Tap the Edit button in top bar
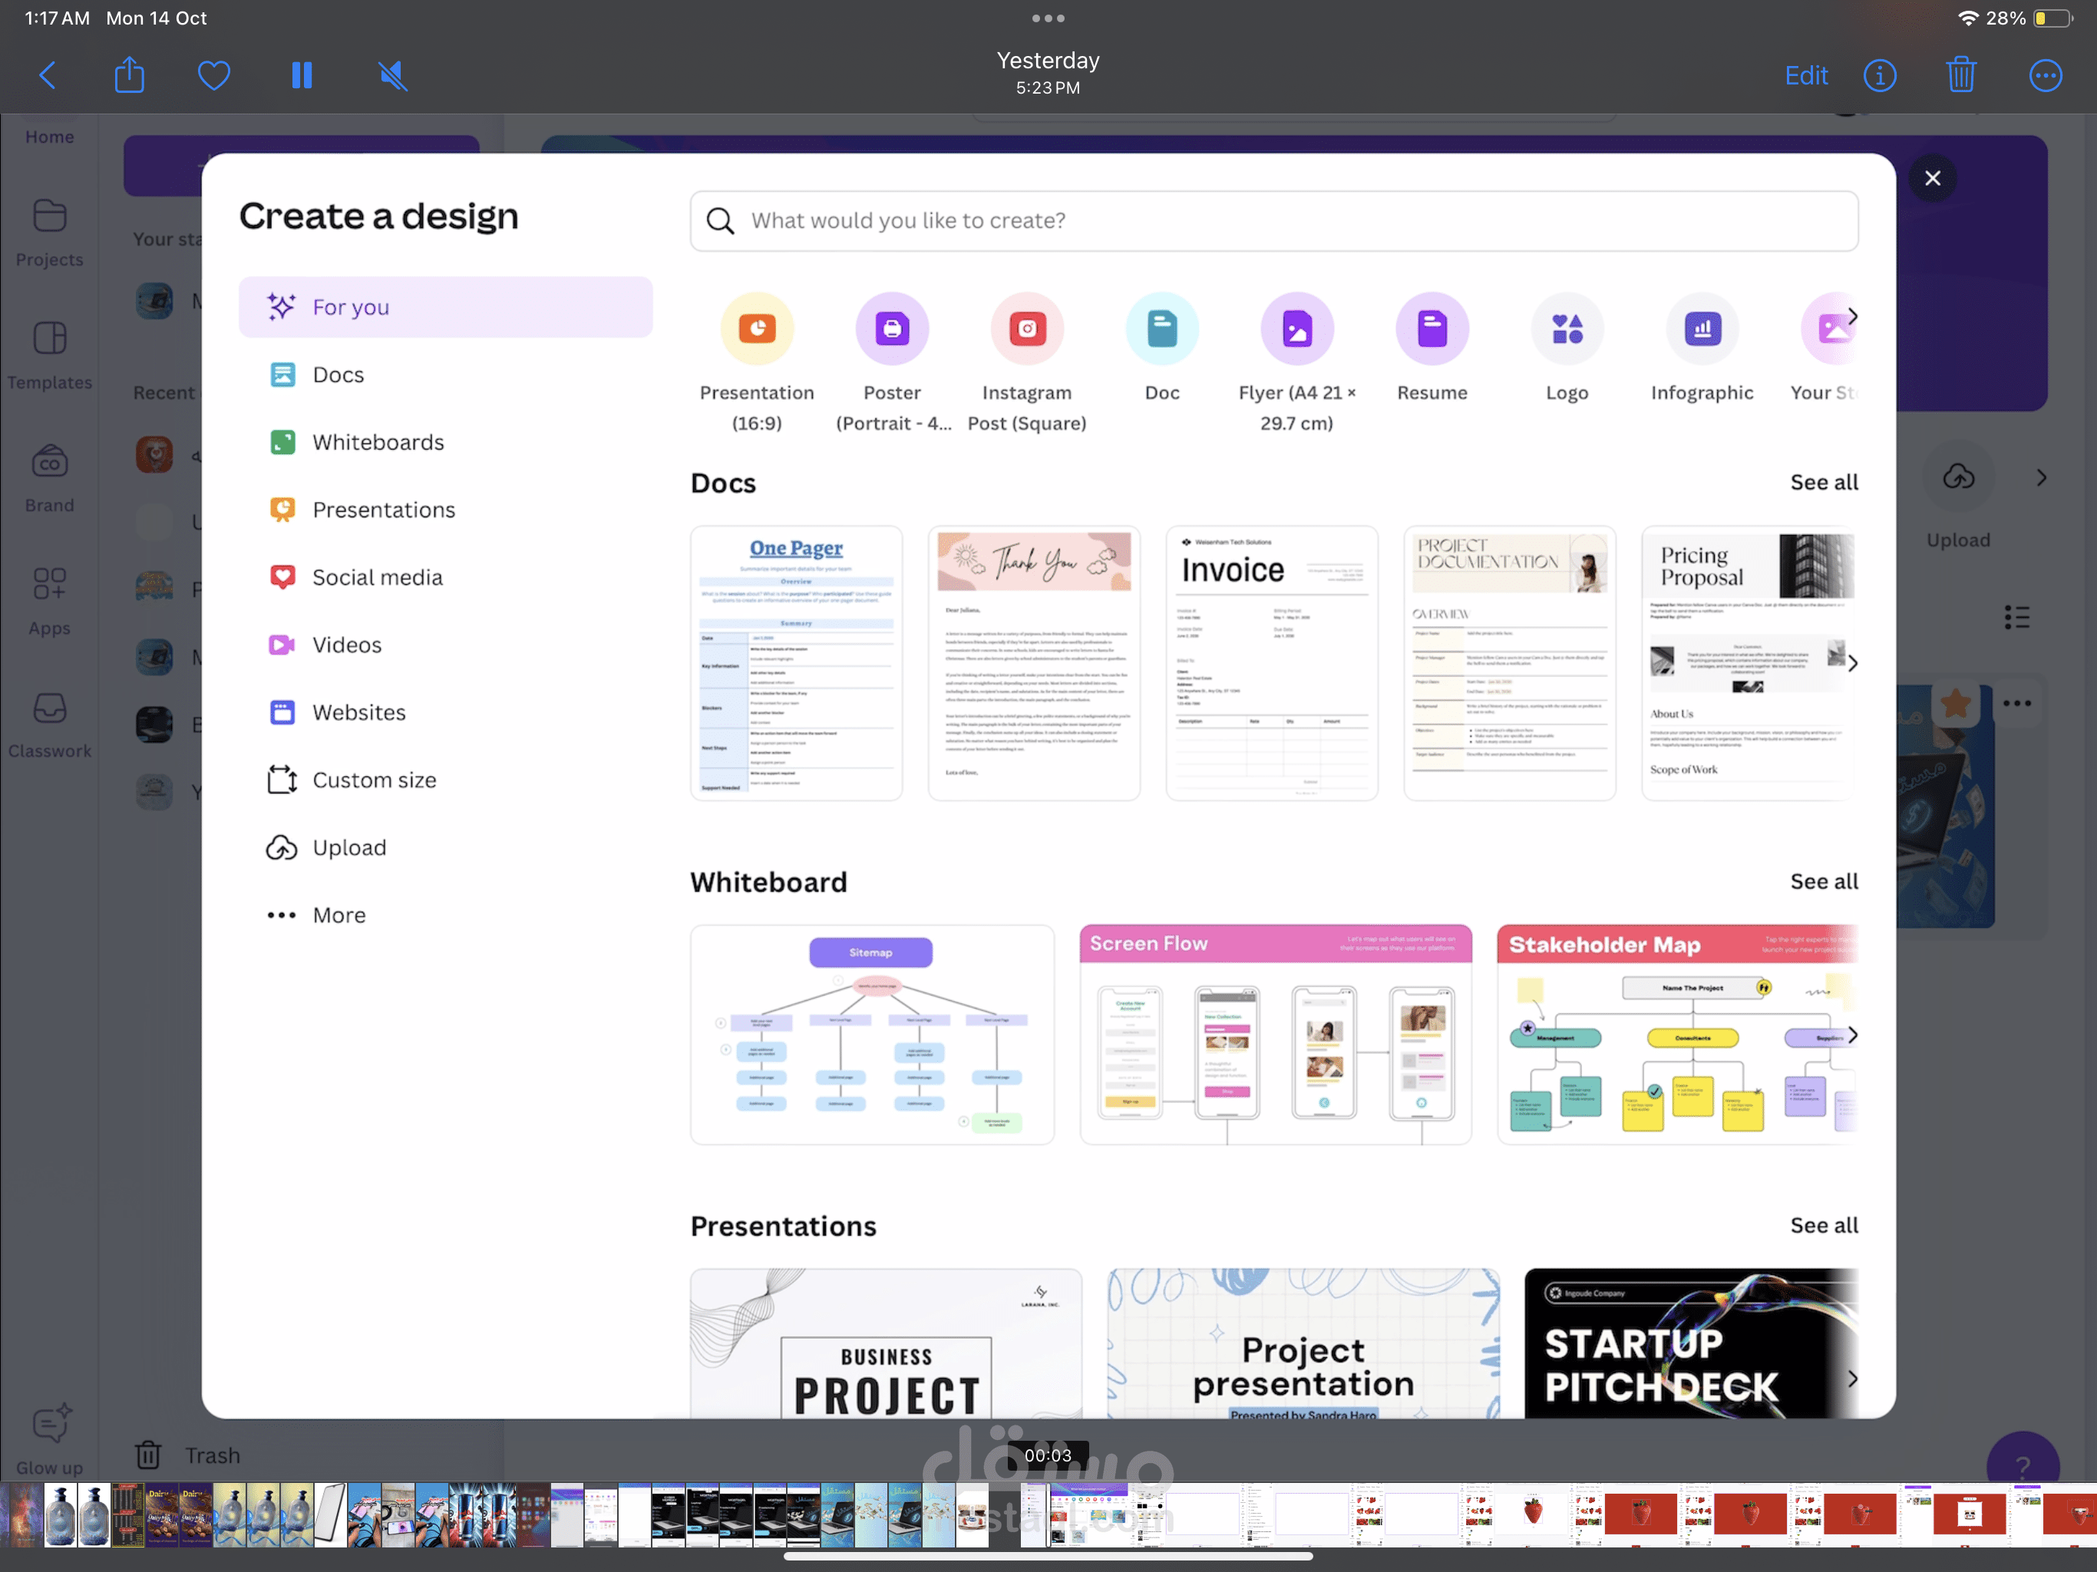 tap(1805, 75)
